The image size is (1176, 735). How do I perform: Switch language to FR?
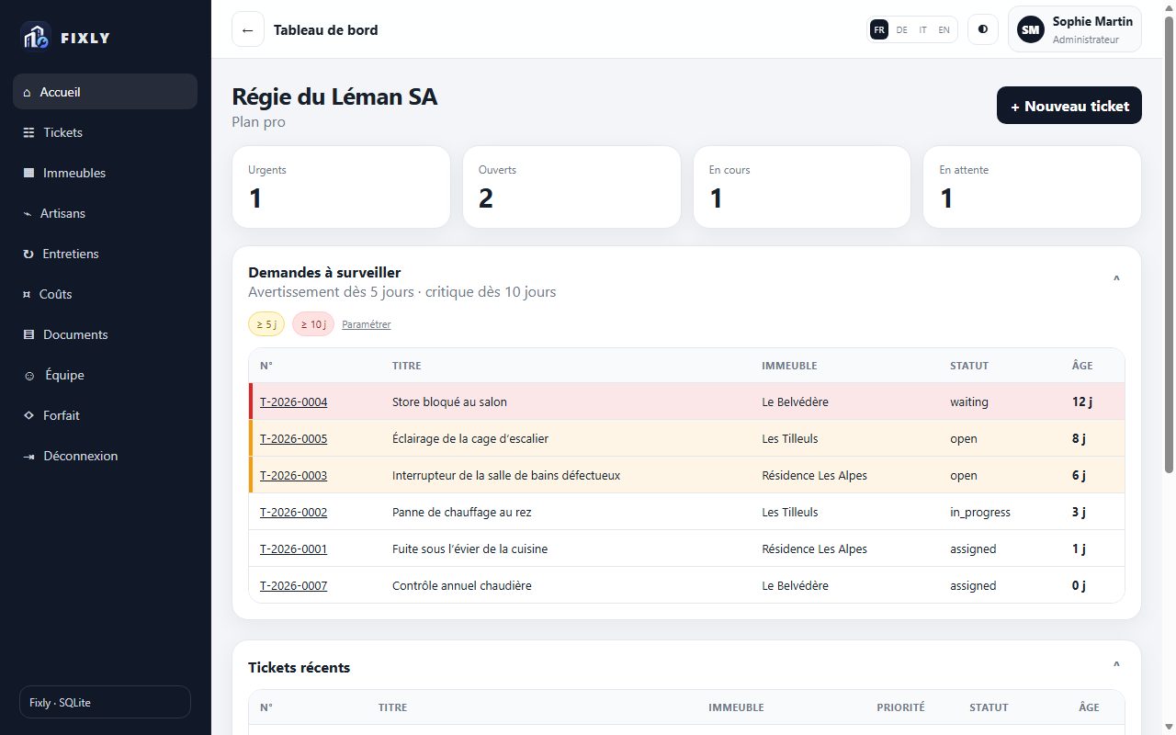[x=879, y=29]
